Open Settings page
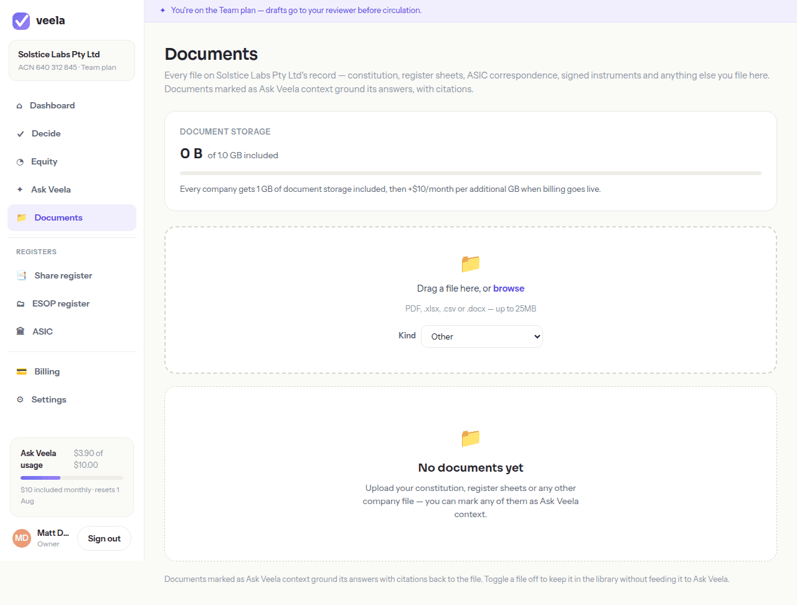797x605 pixels. (x=72, y=399)
